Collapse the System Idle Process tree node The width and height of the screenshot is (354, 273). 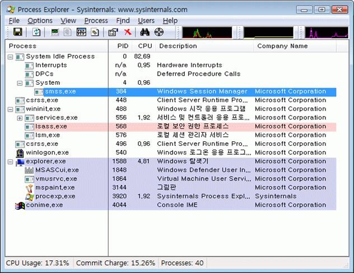point(11,57)
